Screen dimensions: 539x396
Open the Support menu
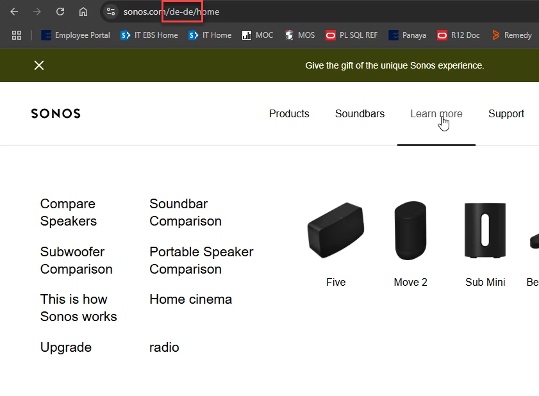[506, 114]
